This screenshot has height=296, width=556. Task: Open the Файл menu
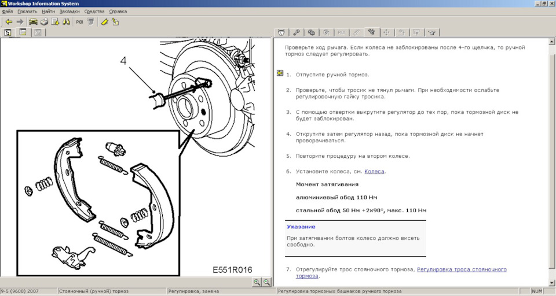(8, 12)
